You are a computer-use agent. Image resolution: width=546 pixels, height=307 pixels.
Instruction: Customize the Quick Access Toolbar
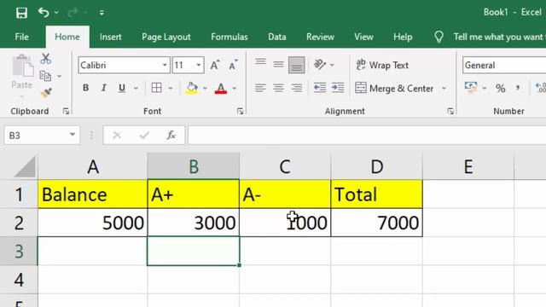tap(102, 13)
